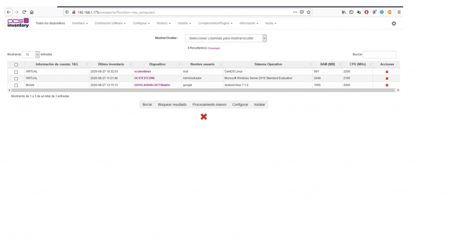Click the Borrar button
This screenshot has width=457, height=242.
pos(147,105)
